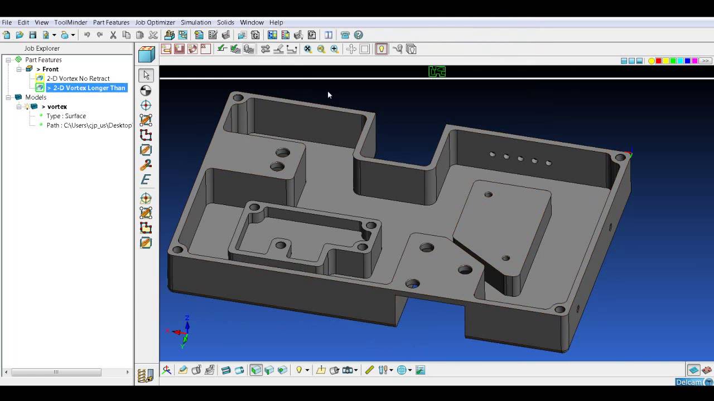Select the pointer arrow tool
714x401 pixels.
pos(146,75)
